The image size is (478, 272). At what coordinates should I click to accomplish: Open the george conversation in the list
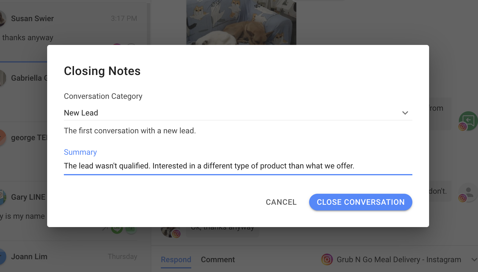click(x=24, y=138)
